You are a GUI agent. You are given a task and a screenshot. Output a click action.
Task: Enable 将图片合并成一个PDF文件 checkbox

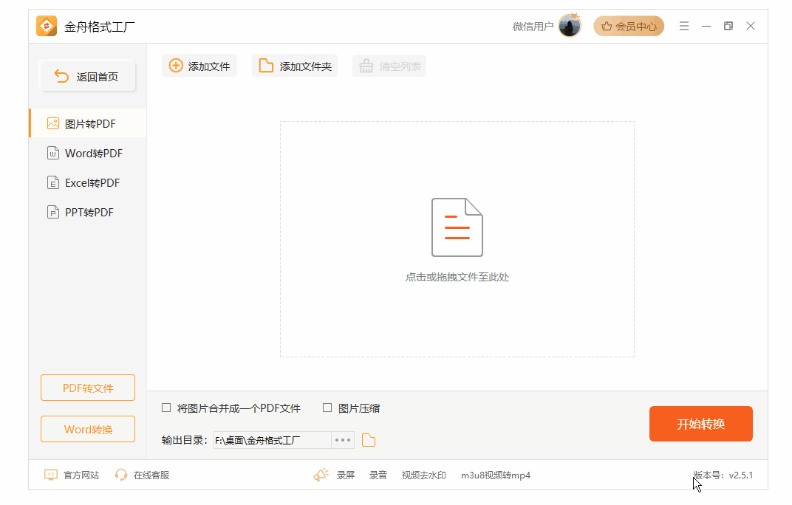[x=166, y=408]
